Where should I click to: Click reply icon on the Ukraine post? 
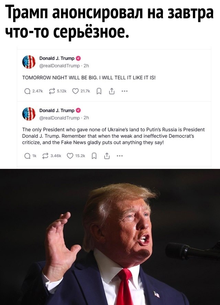(x=27, y=156)
